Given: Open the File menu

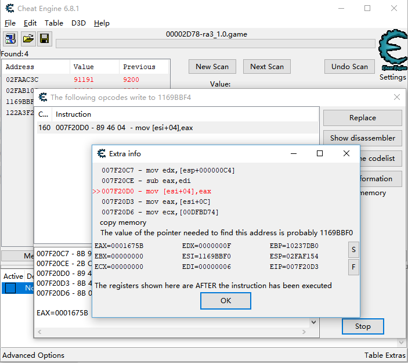Looking at the screenshot, I should pos(10,23).
